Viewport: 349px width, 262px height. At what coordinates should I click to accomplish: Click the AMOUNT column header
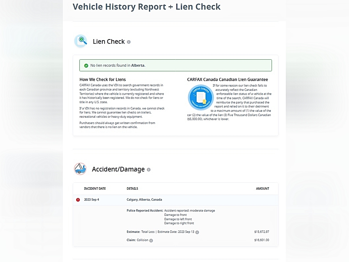coord(262,189)
